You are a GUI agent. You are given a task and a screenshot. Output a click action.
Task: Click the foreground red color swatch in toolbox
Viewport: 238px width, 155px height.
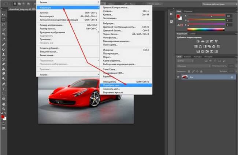[3, 117]
